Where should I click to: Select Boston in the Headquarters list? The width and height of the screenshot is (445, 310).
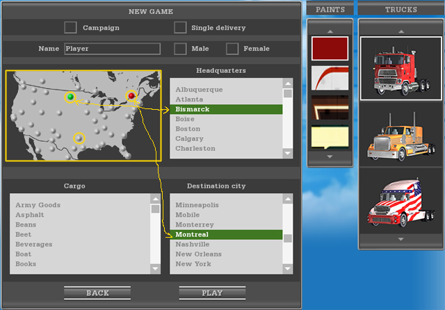[188, 129]
